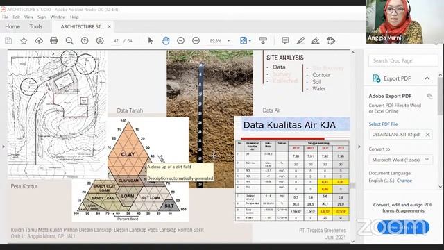Open the dropdown arrow next to fit page icon
The height and width of the screenshot is (250, 444).
(250, 41)
